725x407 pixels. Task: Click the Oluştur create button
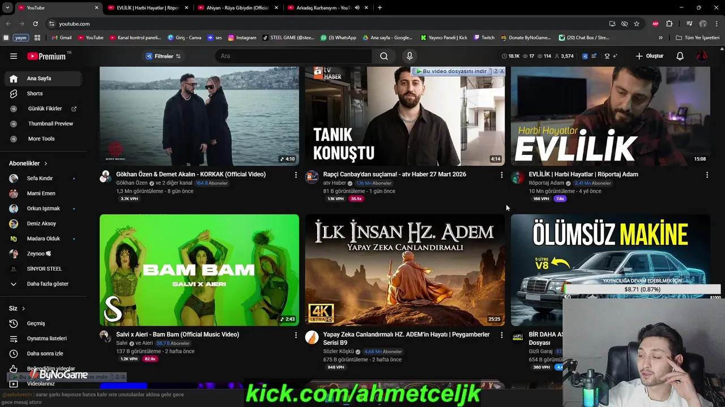649,56
